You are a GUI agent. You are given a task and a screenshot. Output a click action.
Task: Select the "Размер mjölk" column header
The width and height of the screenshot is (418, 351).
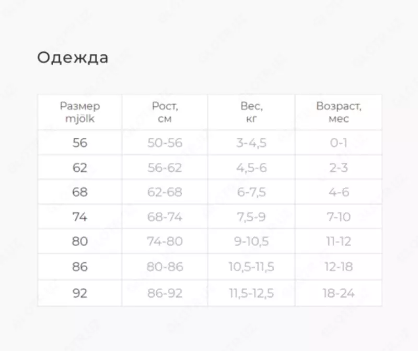80,112
